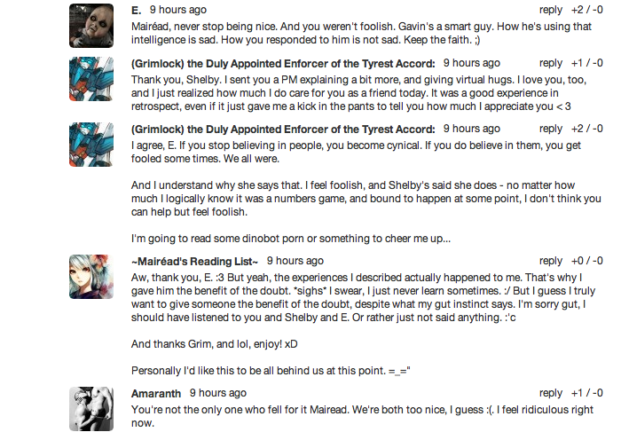Reply to Grimlock's 'I agree, E.' comment
The image size is (621, 440).
551,130
